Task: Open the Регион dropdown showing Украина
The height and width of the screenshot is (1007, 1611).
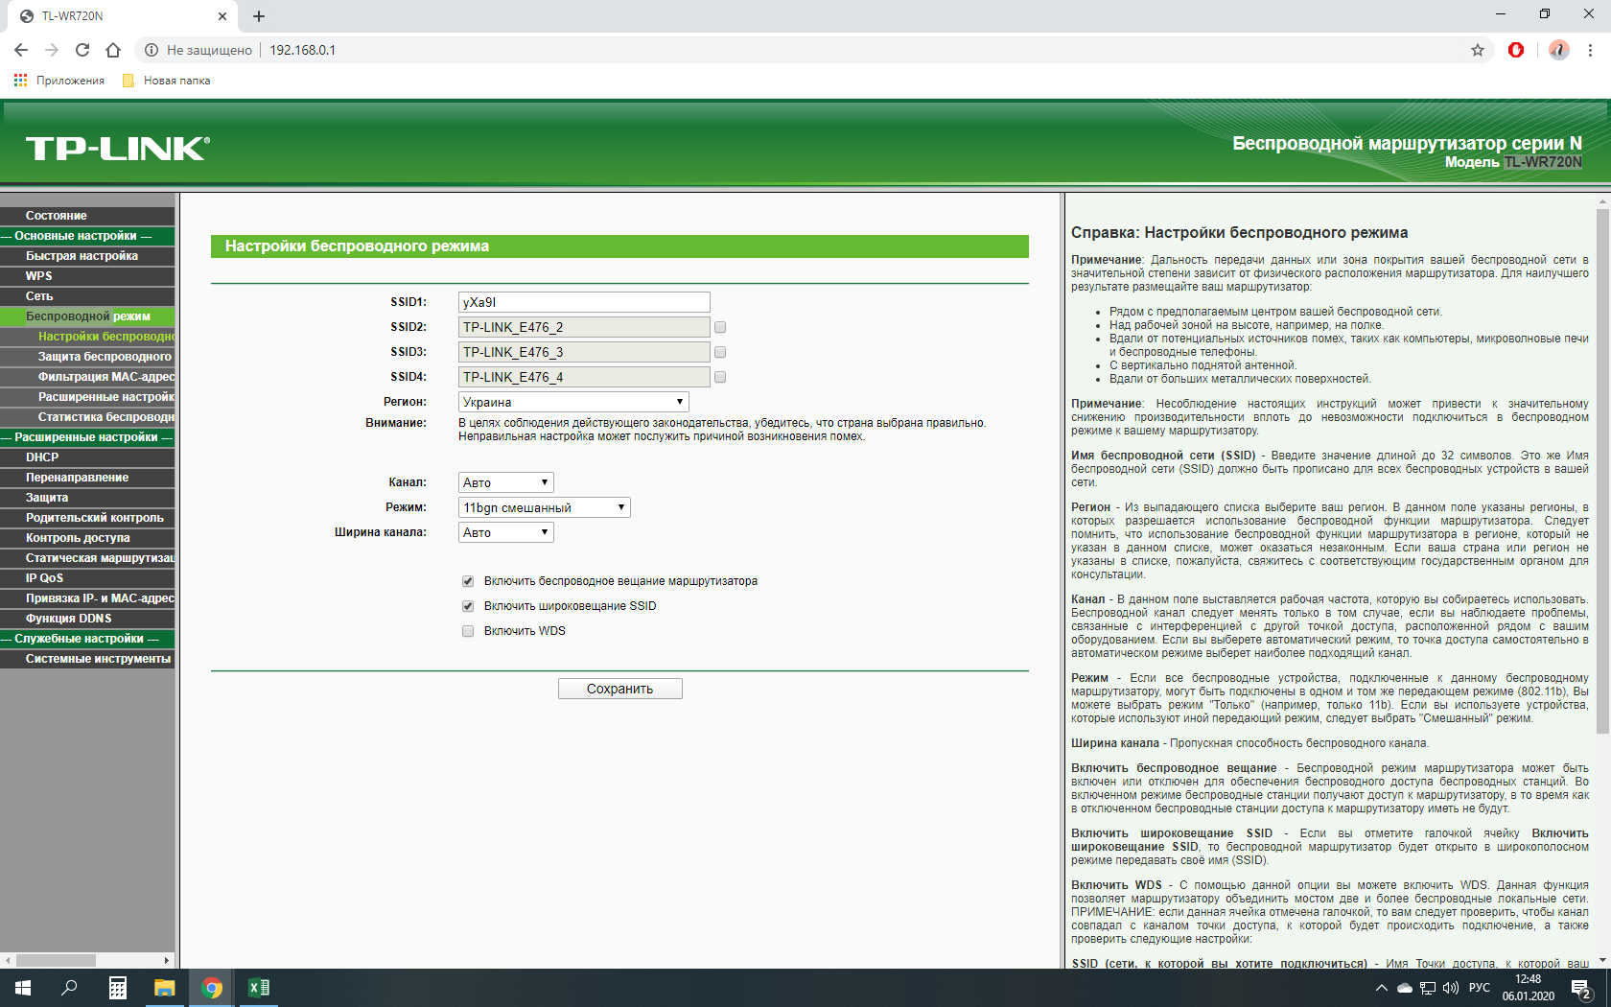Action: point(573,402)
